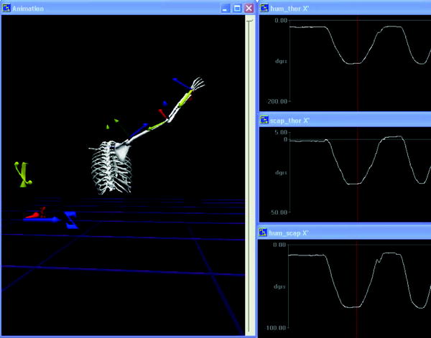Click the red time cursor in the hum_scap graph
This screenshot has height=338, width=431.
click(357, 287)
